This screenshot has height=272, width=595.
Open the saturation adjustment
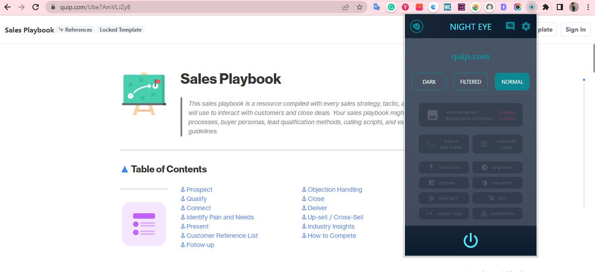click(498, 183)
